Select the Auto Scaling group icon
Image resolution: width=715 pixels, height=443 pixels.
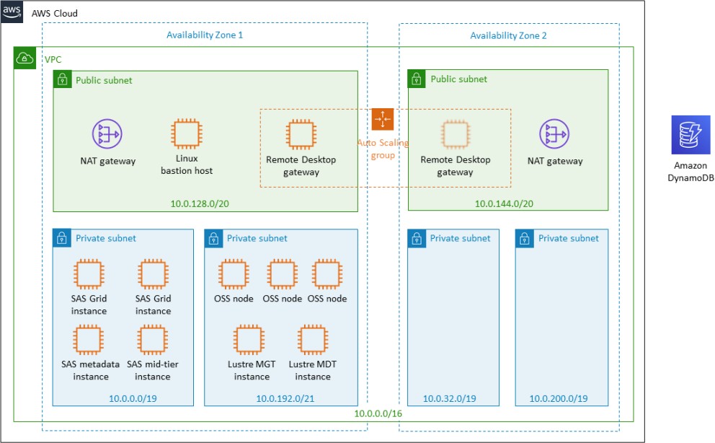point(383,120)
